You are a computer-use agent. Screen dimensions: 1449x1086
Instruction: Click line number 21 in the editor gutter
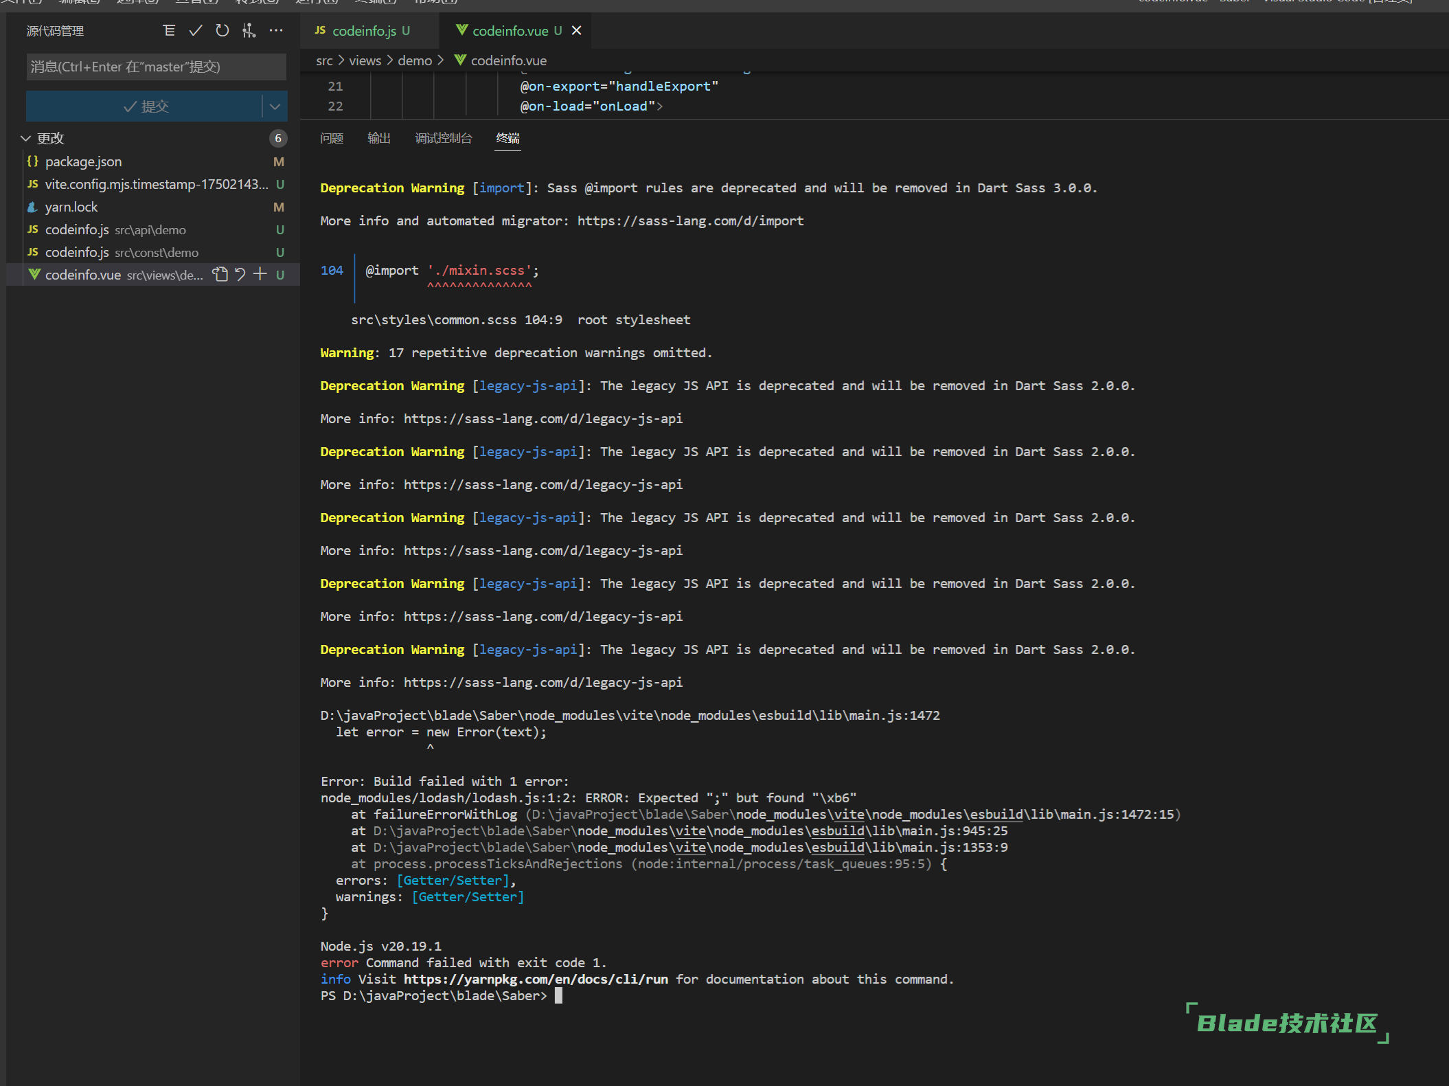click(335, 87)
